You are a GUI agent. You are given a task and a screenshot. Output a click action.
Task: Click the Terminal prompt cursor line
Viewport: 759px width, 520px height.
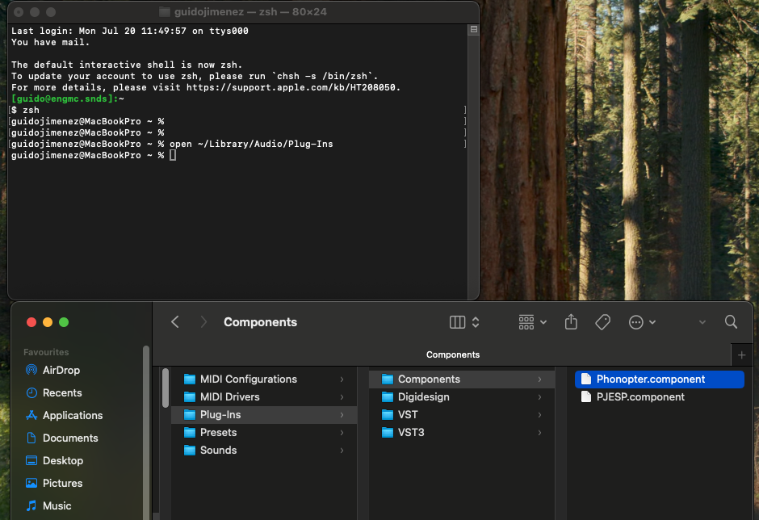coord(94,155)
